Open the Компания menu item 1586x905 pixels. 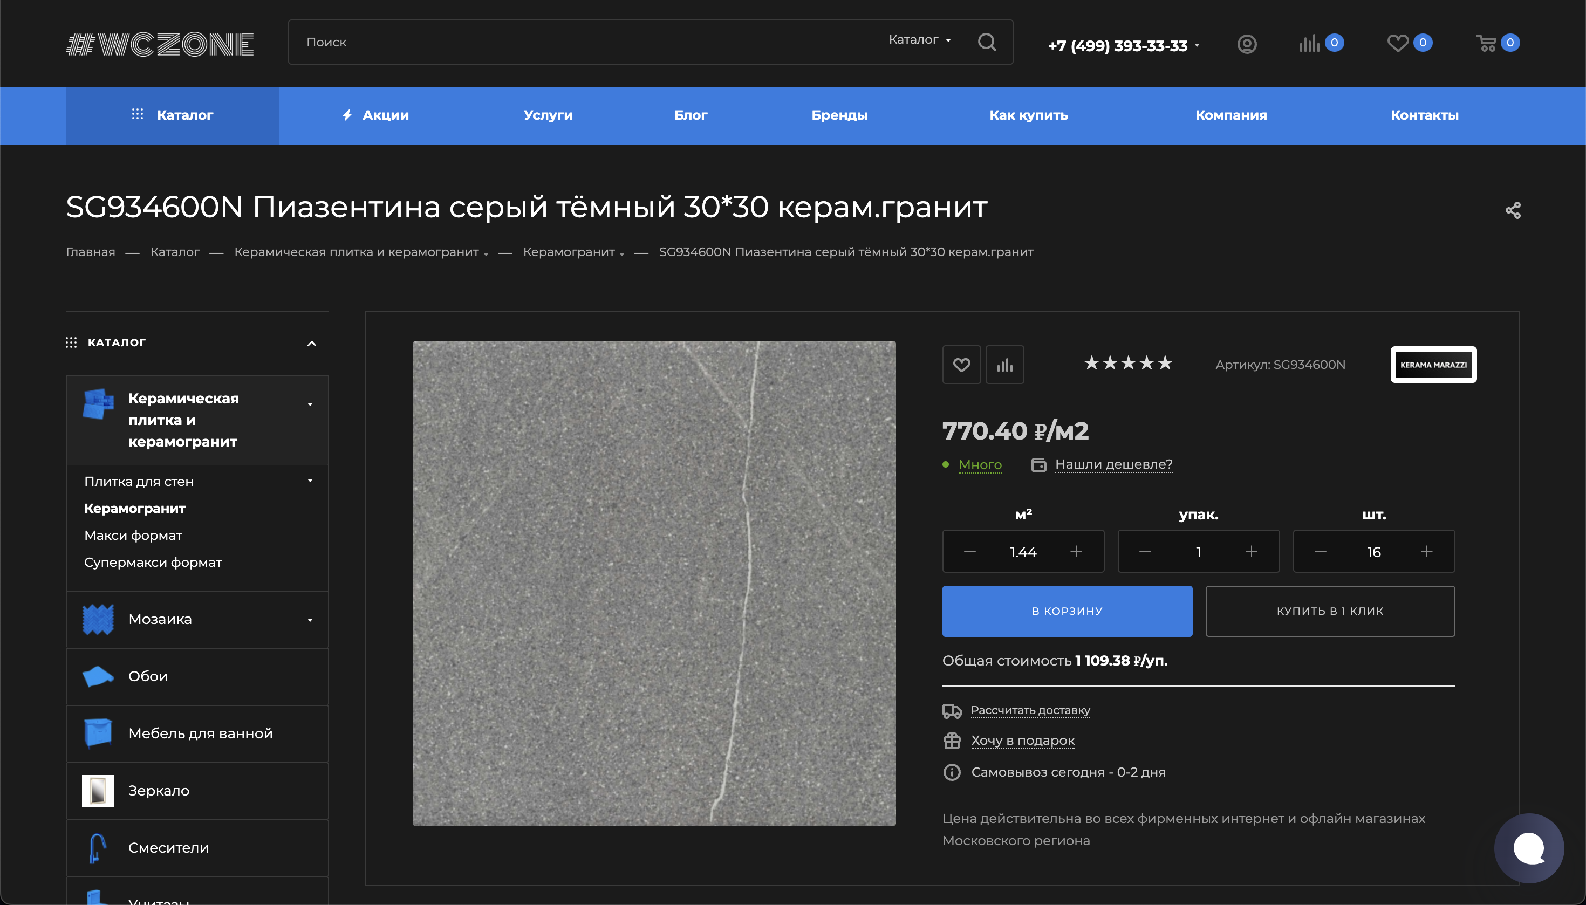point(1230,115)
